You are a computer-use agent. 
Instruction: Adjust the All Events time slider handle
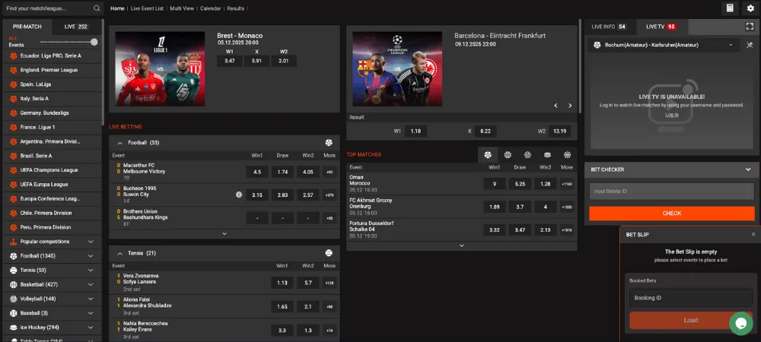point(94,42)
